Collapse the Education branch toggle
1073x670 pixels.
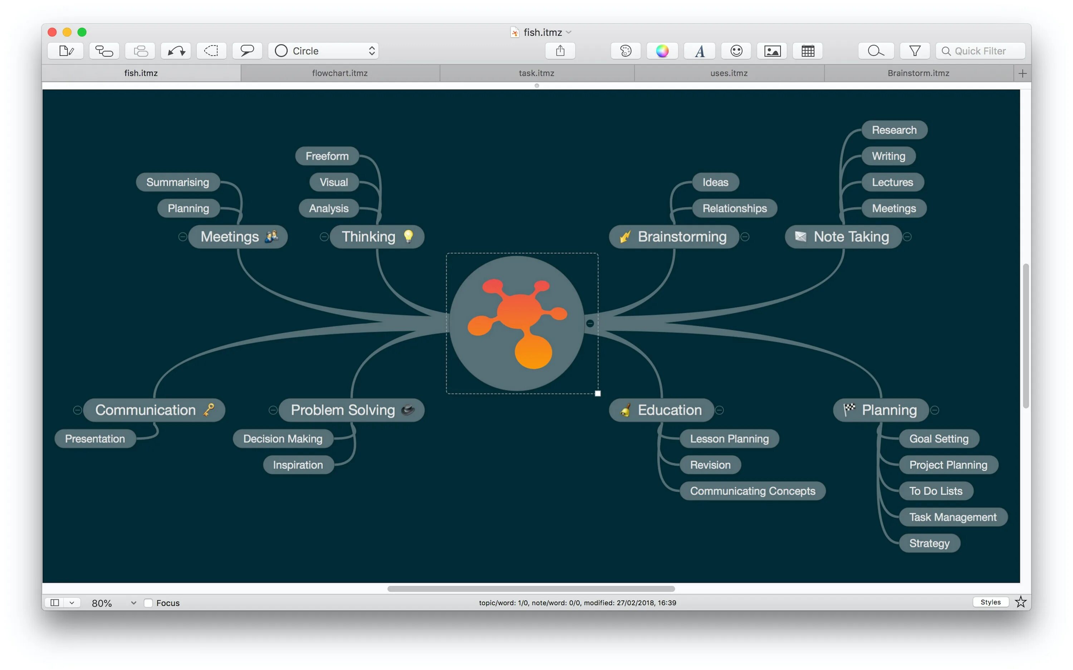pos(720,410)
